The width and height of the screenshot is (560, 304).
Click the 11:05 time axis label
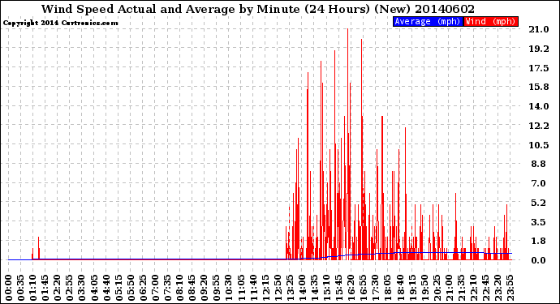click(241, 288)
